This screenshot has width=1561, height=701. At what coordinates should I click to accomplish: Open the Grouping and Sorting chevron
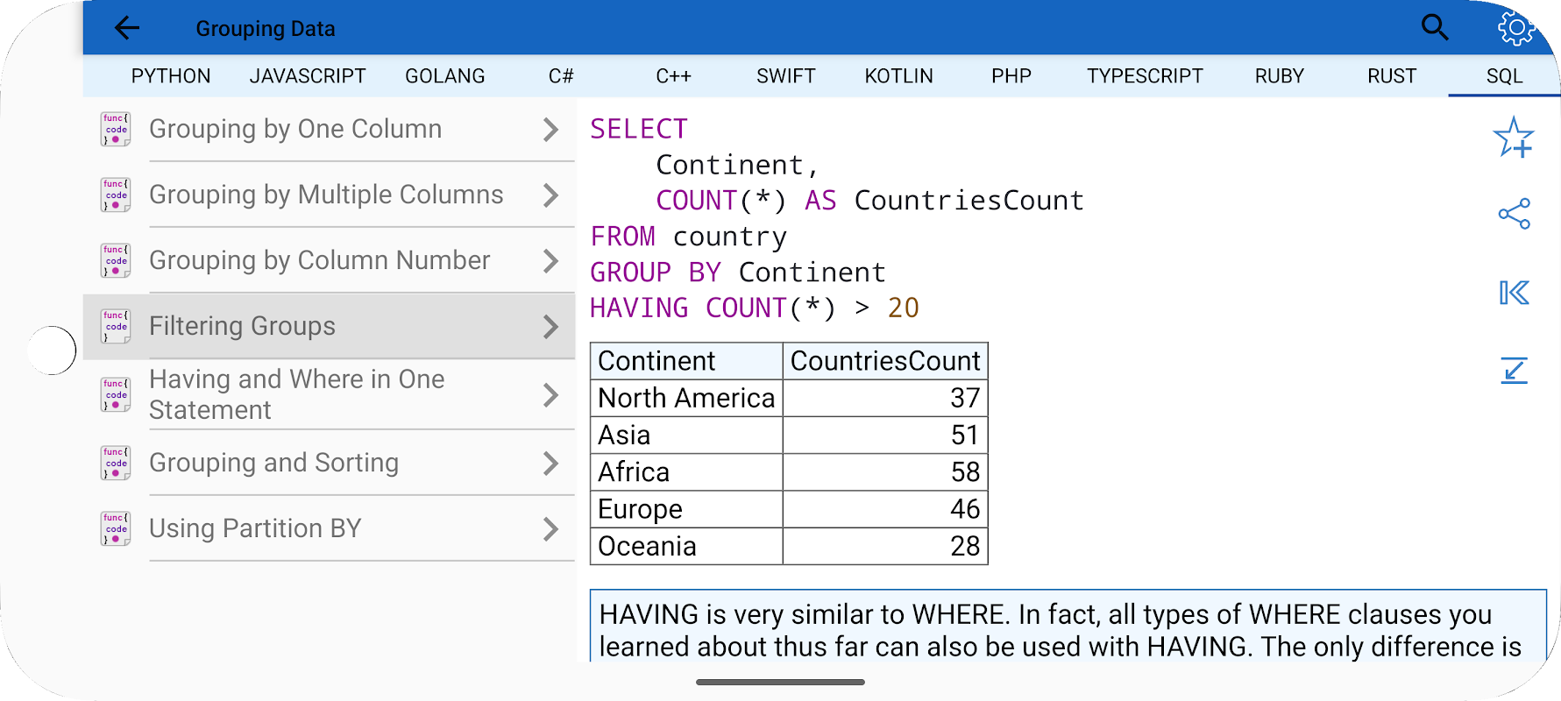pyautogui.click(x=550, y=463)
